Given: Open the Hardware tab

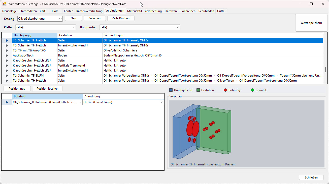Looking at the screenshot, I should (x=171, y=11).
